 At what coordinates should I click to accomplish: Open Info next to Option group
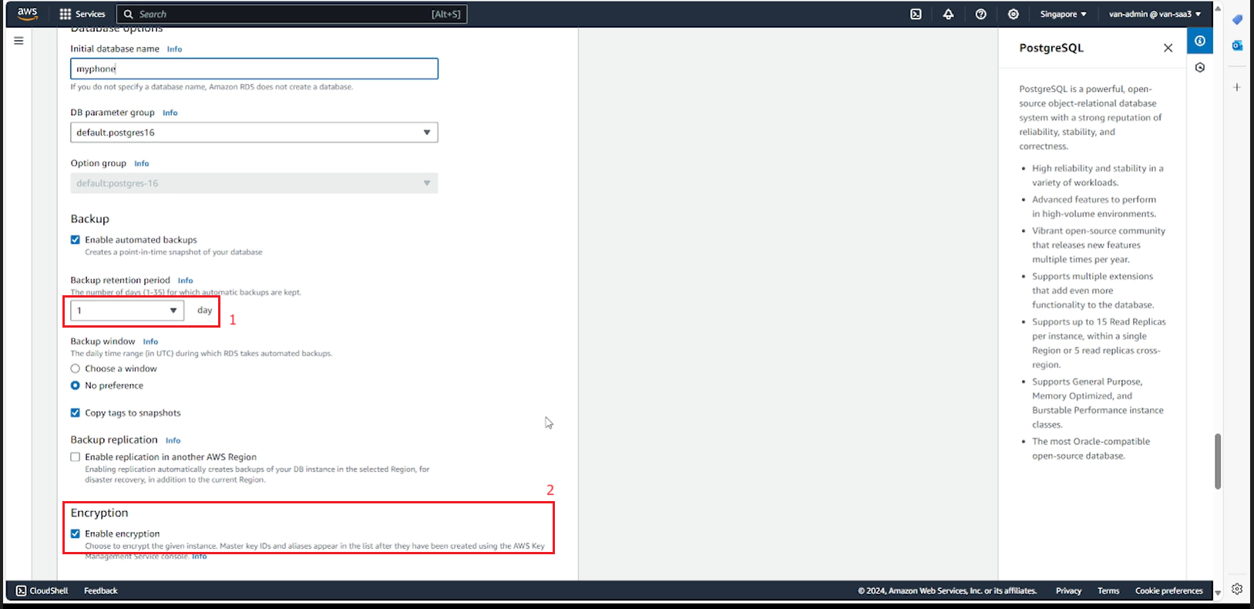coord(142,163)
